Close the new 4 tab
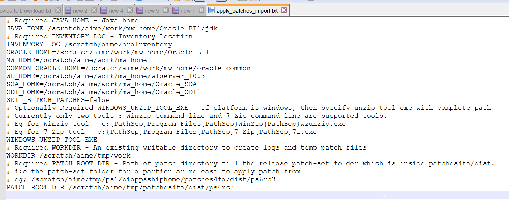The height and width of the screenshot is (200, 509). pyautogui.click(x=129, y=10)
